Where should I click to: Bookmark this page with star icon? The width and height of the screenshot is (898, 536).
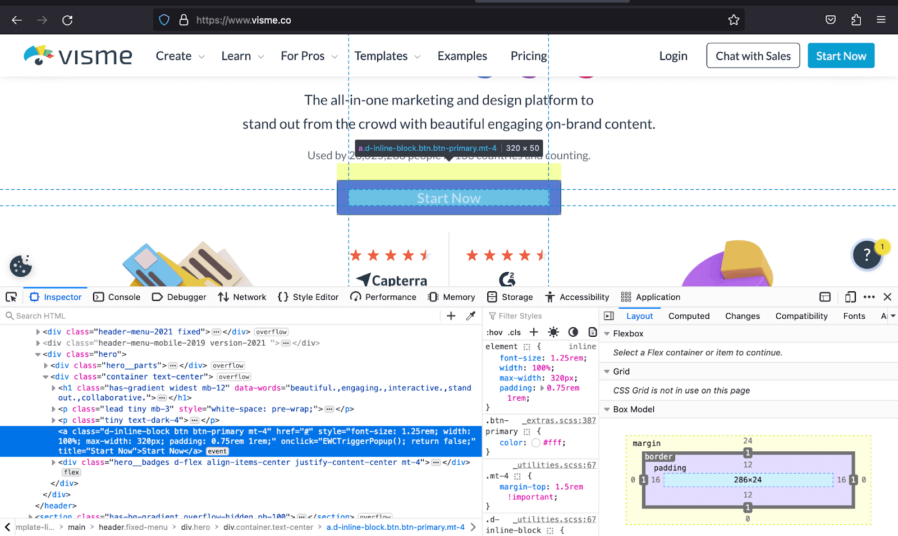pos(734,20)
